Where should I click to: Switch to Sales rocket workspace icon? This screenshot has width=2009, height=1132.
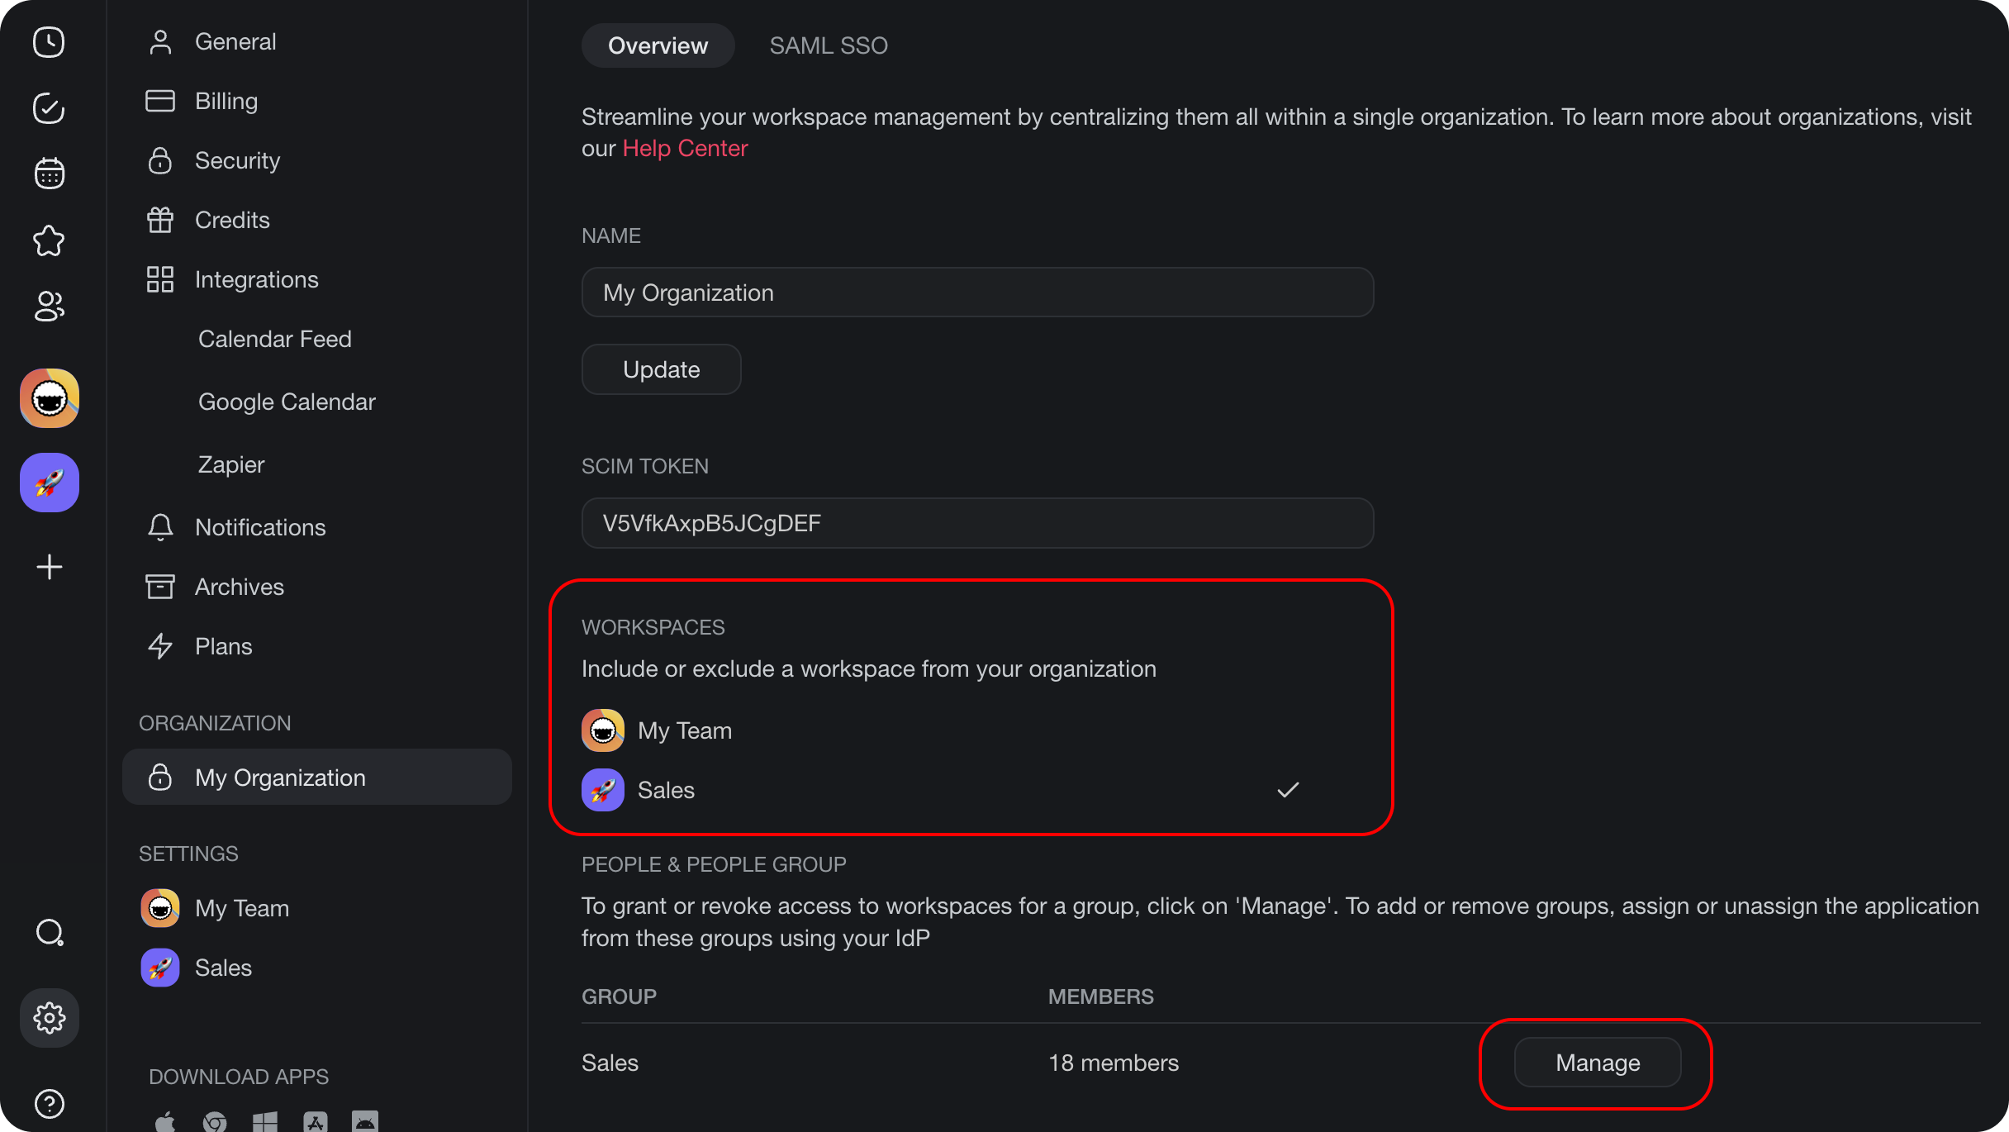(x=50, y=483)
